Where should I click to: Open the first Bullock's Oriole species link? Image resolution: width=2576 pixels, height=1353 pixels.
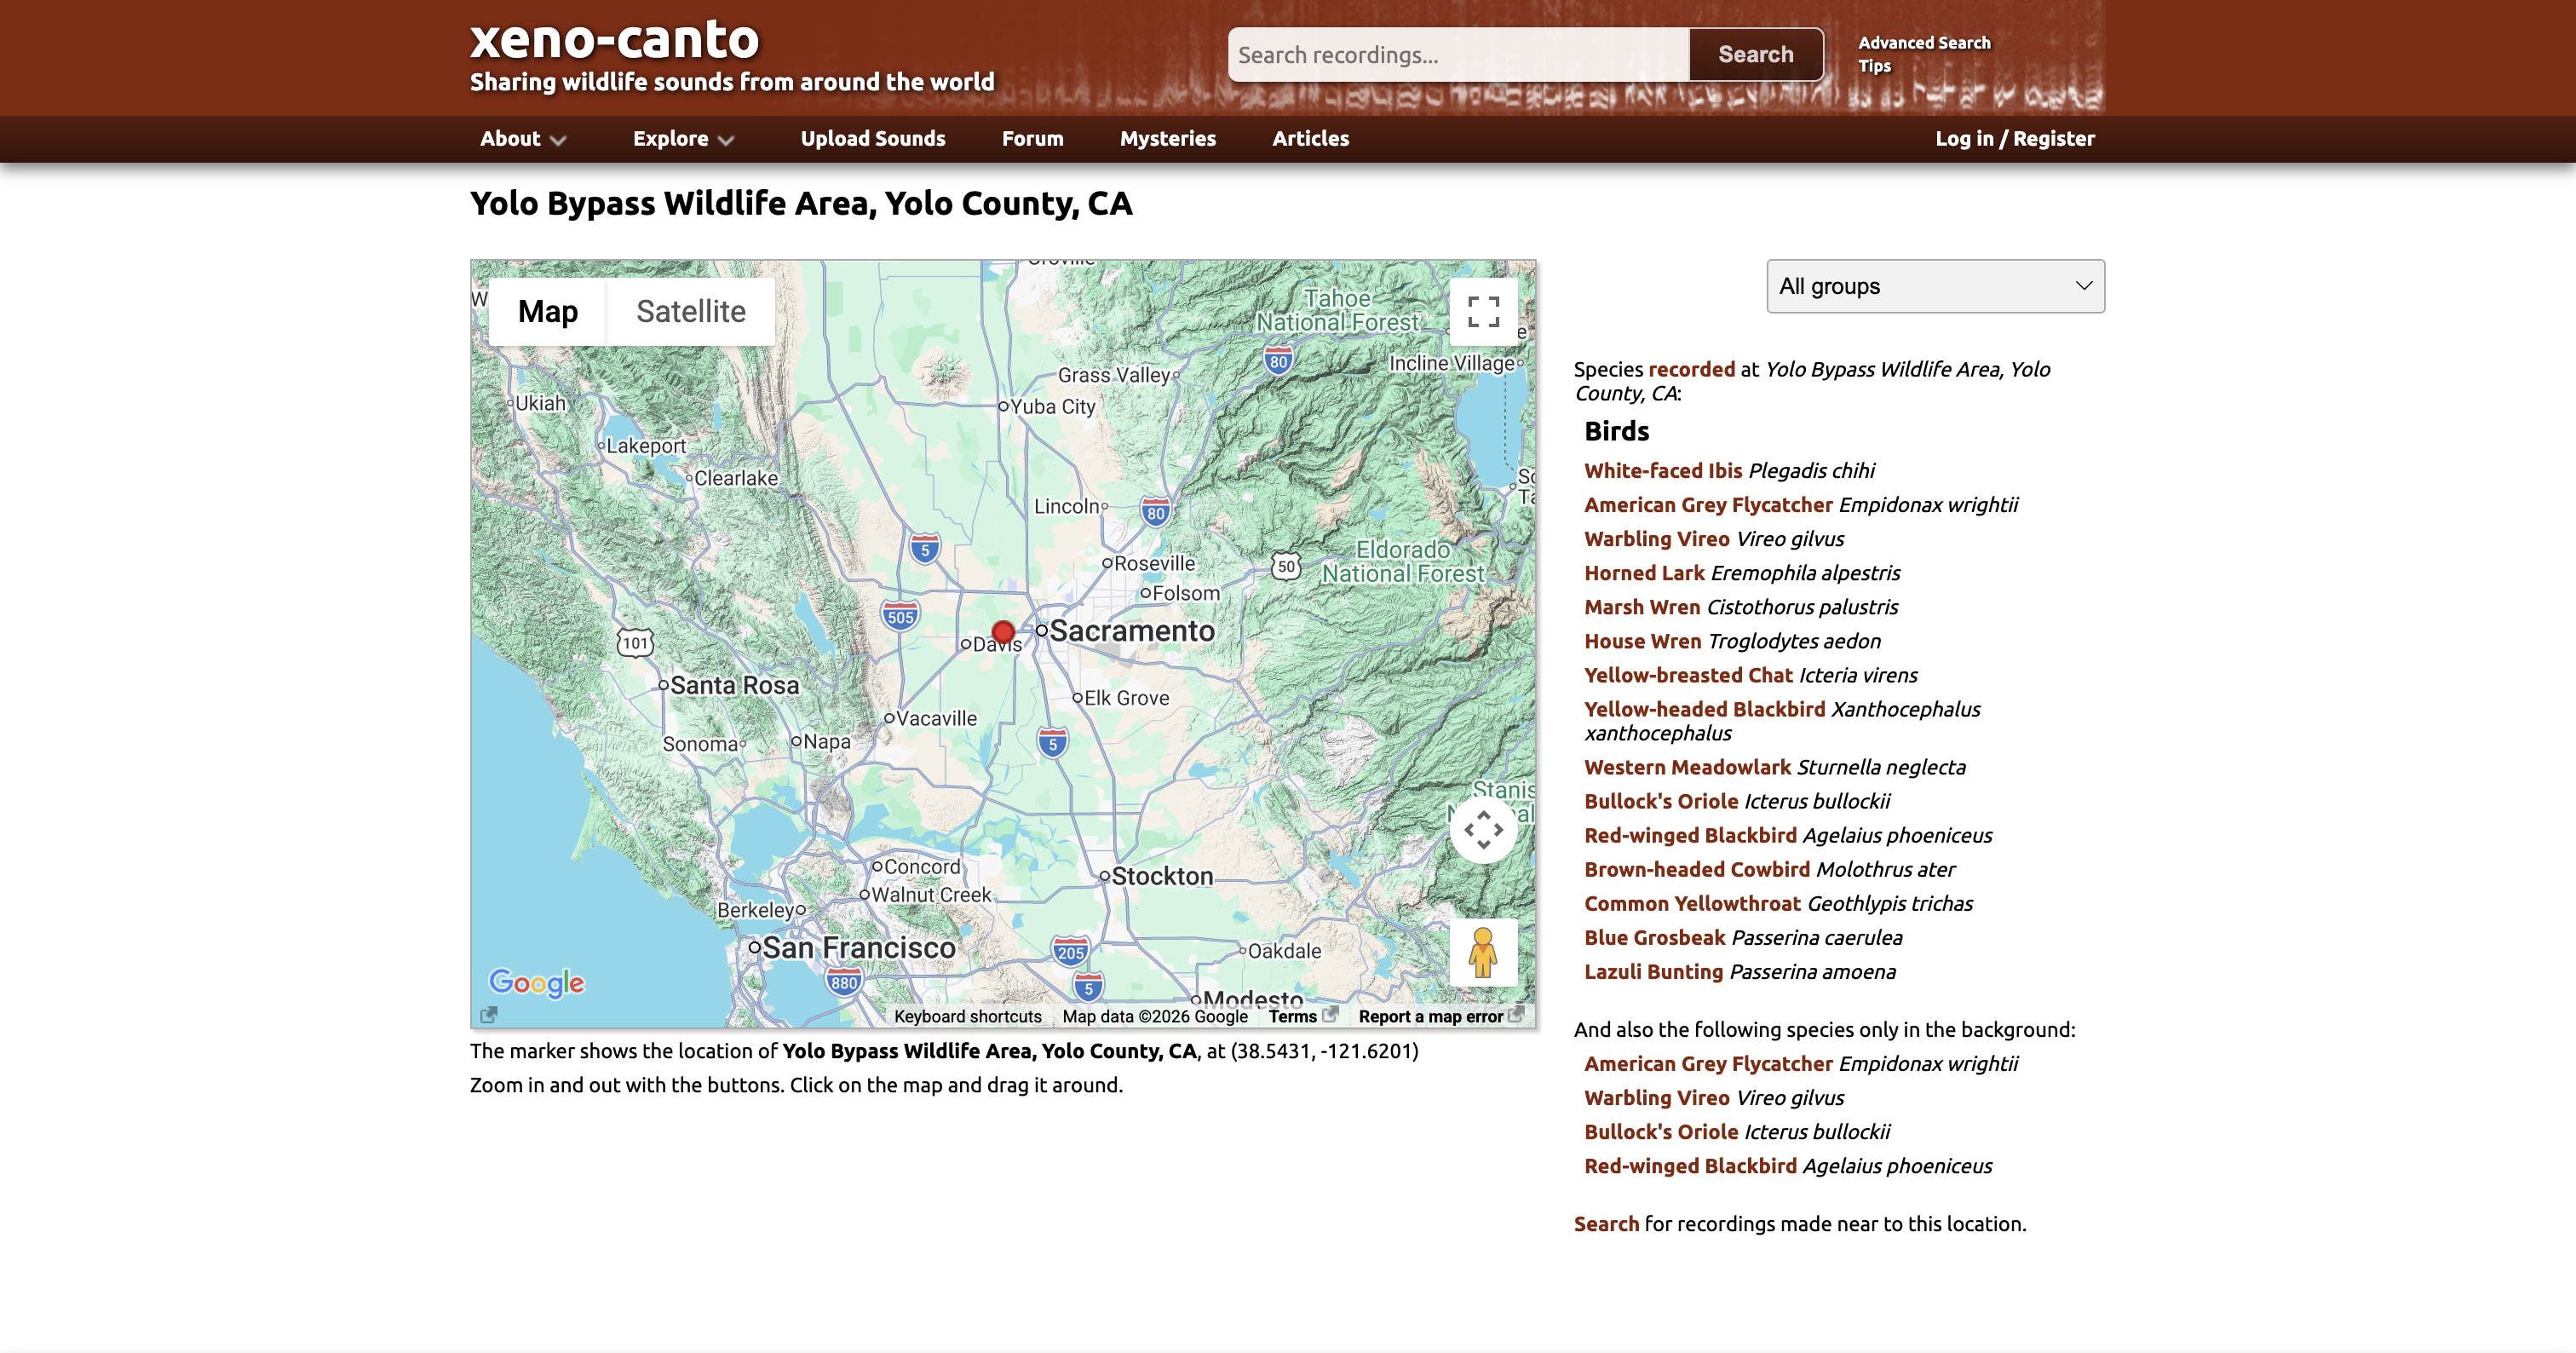(x=1661, y=801)
